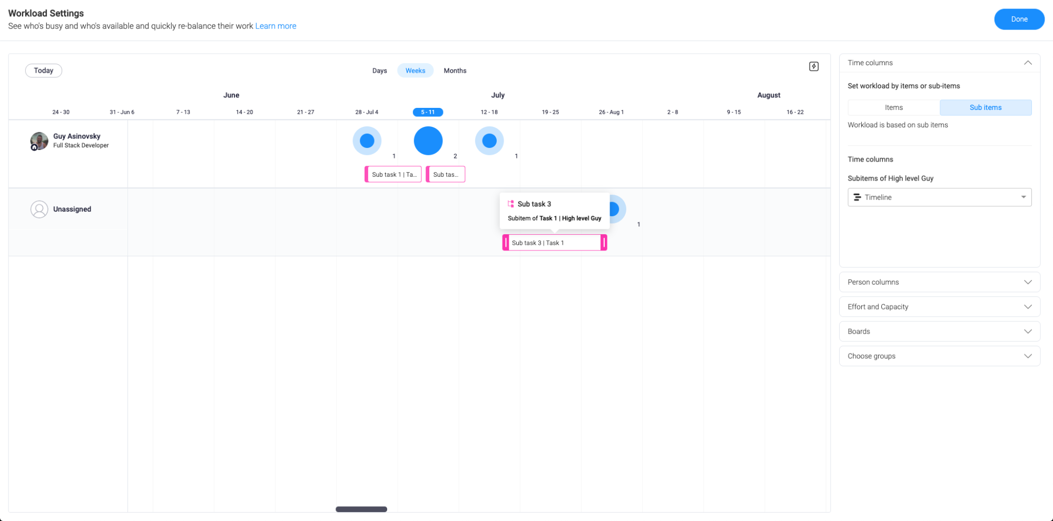Screen dimensions: 1053x521
Task: Expand the Effort and Capacity section
Action: click(x=939, y=307)
